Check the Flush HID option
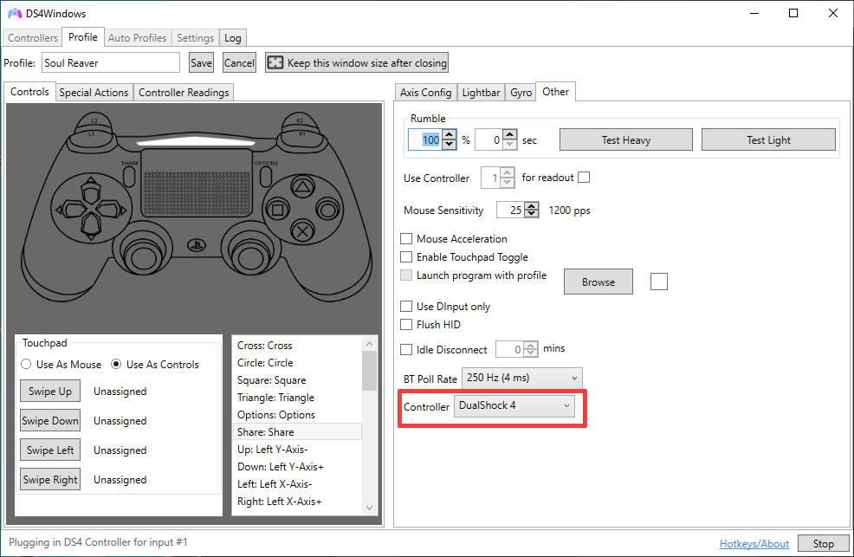This screenshot has height=557, width=854. [405, 325]
